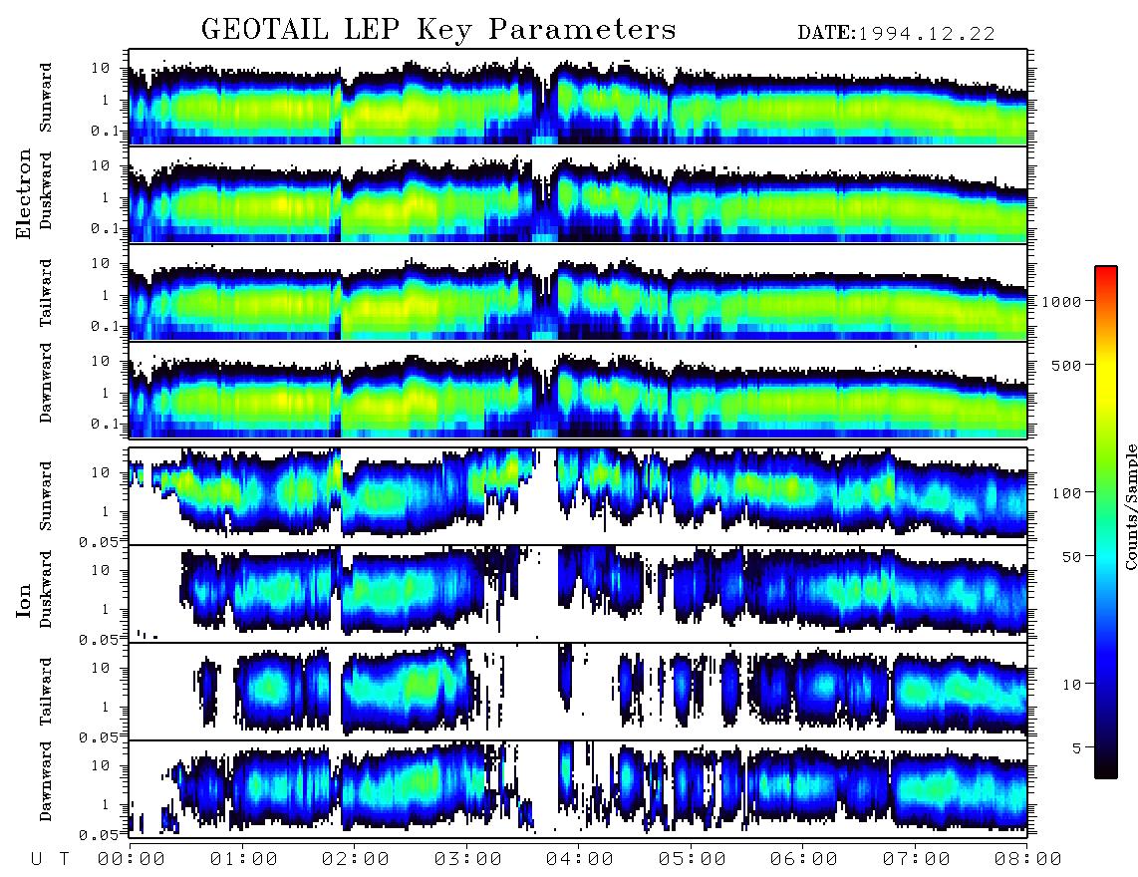Click the Ion Tailward spectrogram panel
The image size is (1138, 877).
(x=578, y=692)
